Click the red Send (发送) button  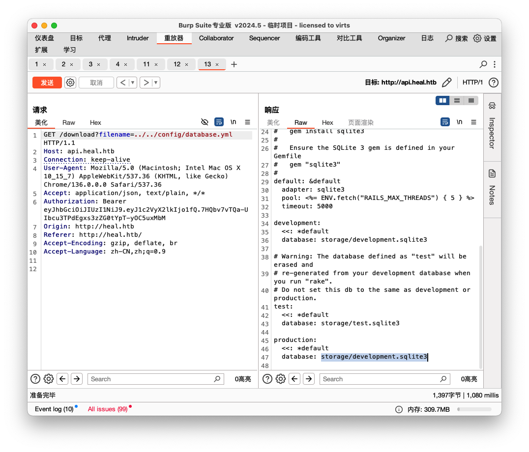(47, 83)
